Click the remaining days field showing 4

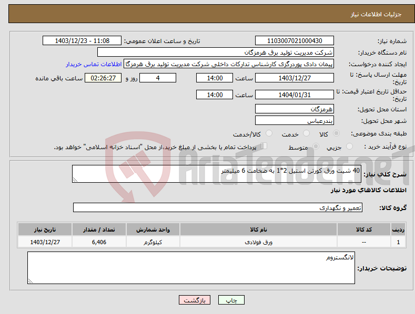pos(158,78)
